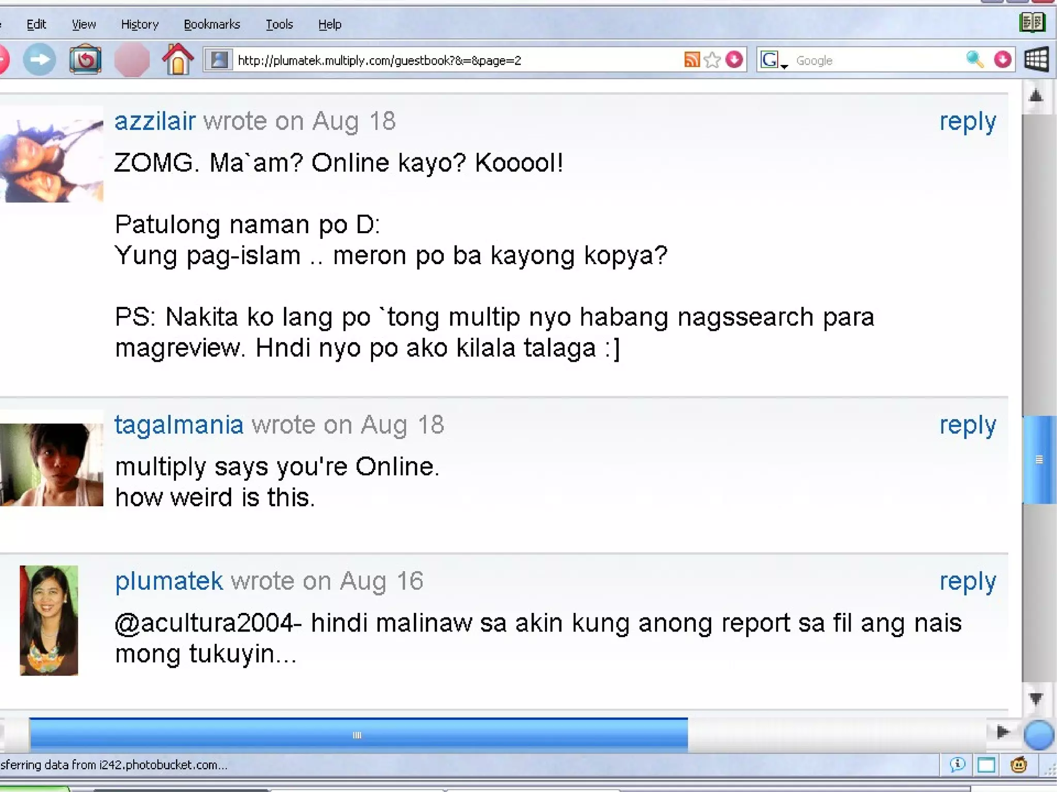Click the info speech bubble status icon

point(957,765)
